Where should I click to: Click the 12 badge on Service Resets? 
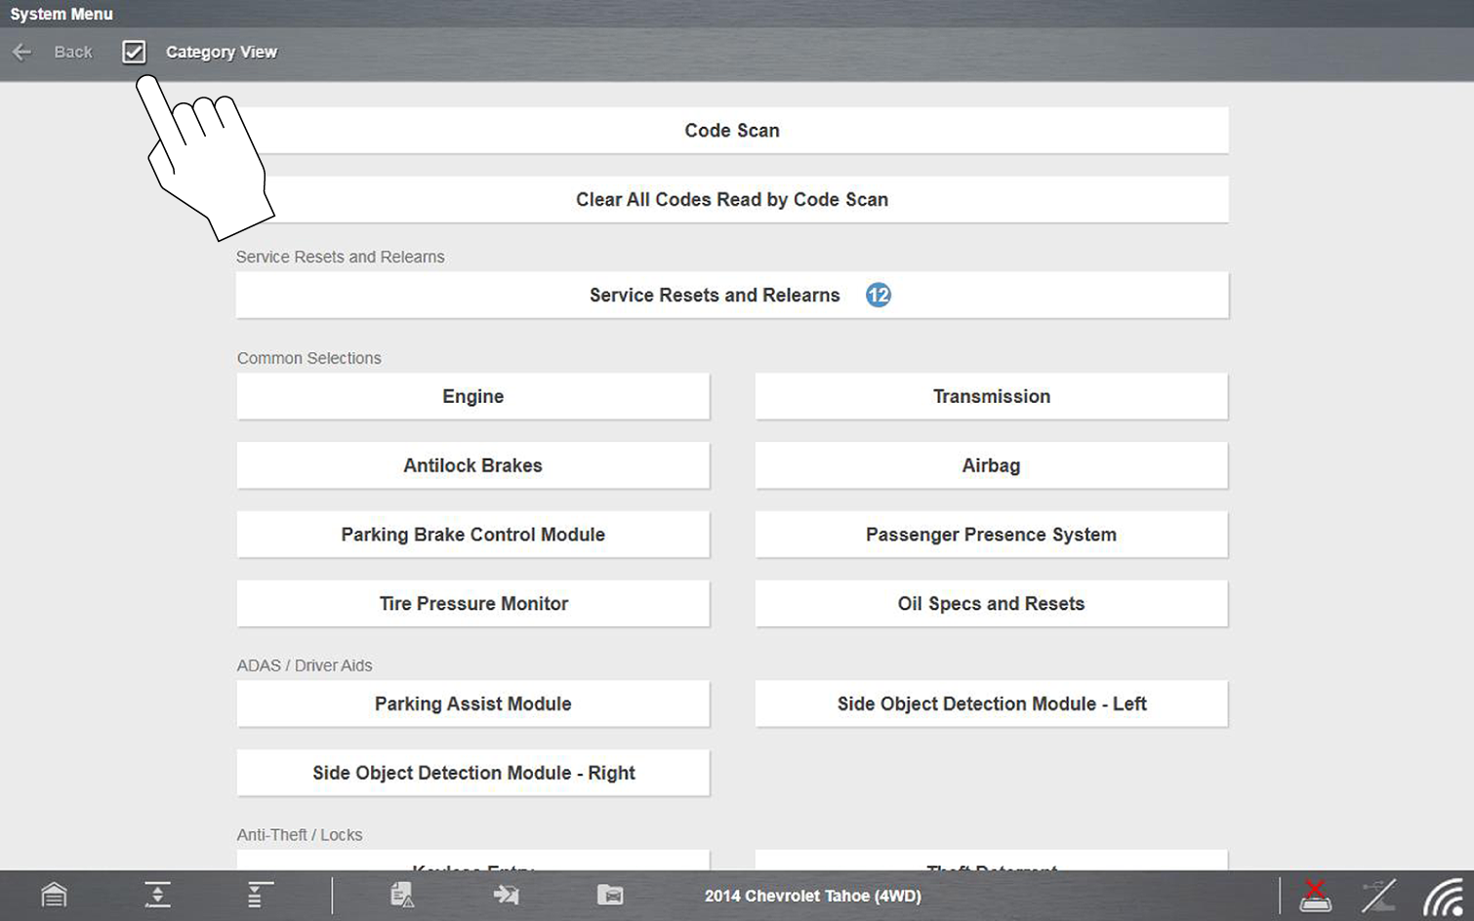tap(878, 295)
